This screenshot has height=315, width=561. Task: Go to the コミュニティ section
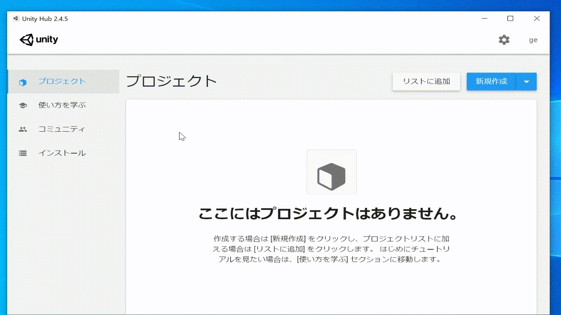(x=64, y=129)
